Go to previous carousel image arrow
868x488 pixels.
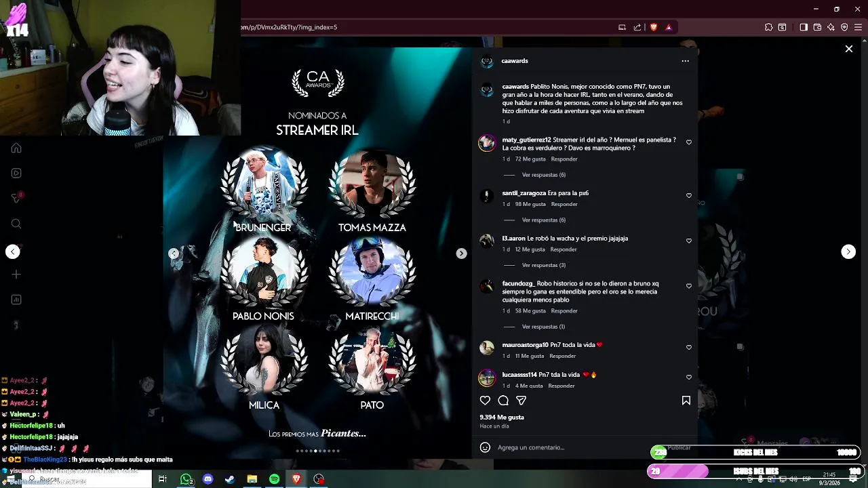click(x=174, y=253)
